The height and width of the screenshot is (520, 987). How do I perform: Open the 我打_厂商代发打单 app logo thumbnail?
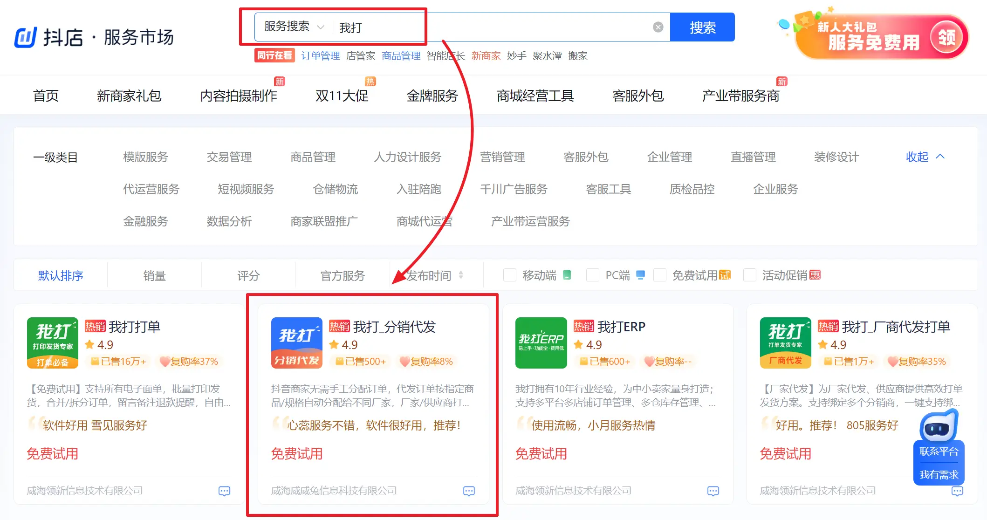786,343
